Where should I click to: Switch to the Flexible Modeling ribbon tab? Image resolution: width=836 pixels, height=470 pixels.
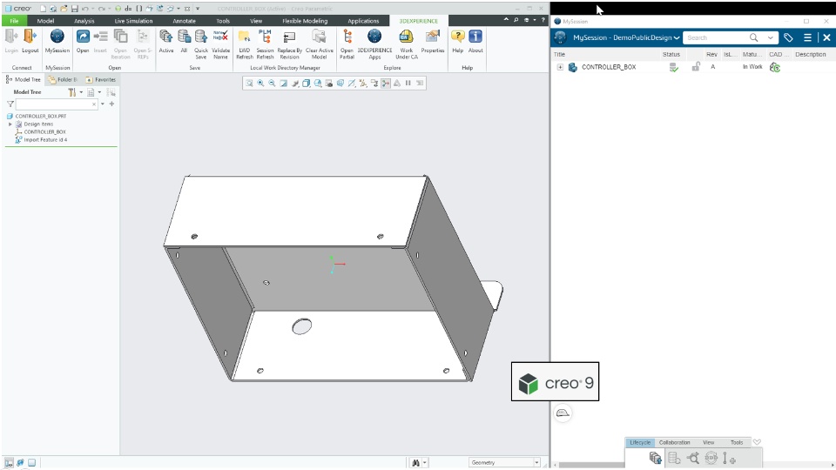click(x=305, y=21)
